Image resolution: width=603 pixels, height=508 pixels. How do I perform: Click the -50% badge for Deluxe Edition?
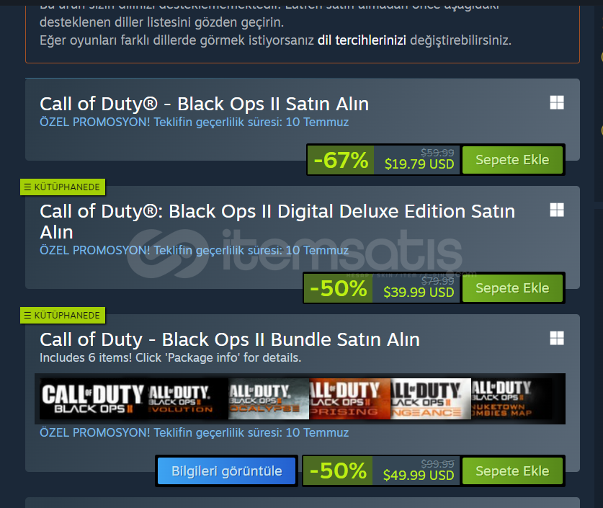(x=339, y=288)
